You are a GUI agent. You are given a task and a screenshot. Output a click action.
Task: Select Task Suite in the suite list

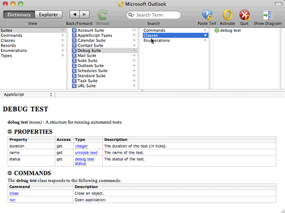(x=88, y=81)
